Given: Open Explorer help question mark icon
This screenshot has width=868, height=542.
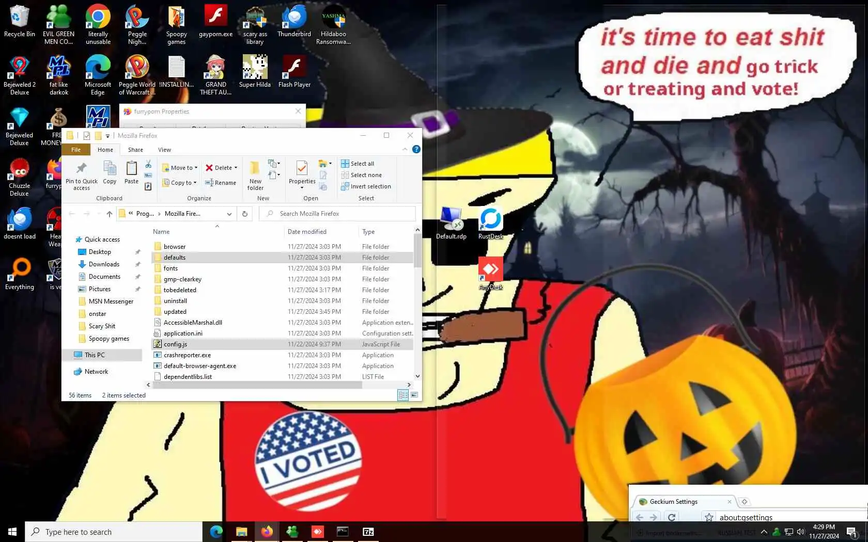Looking at the screenshot, I should (416, 149).
